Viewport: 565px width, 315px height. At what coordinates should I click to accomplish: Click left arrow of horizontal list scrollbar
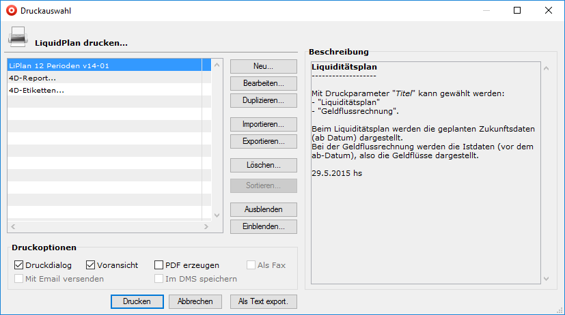[x=12, y=226]
